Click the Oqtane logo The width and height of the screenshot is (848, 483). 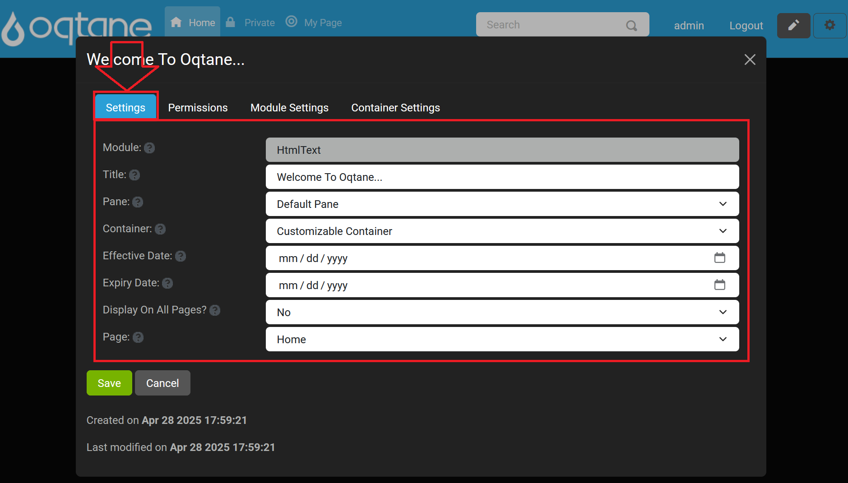(76, 28)
